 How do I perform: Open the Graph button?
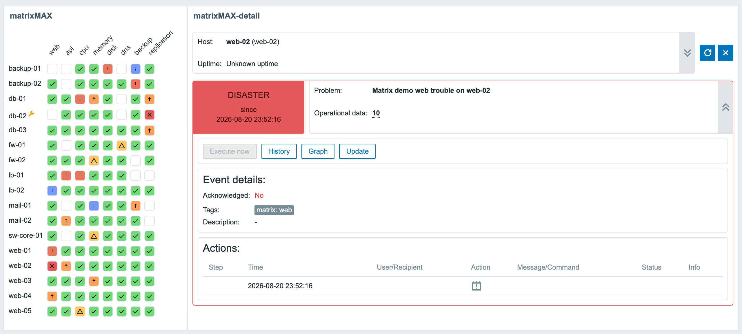click(318, 151)
